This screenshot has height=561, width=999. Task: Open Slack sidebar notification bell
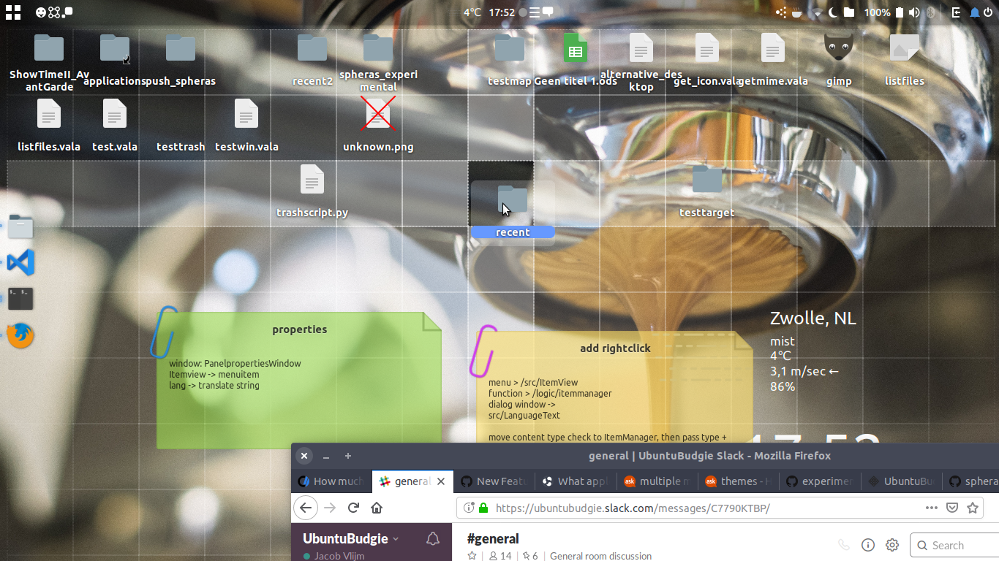point(433,538)
